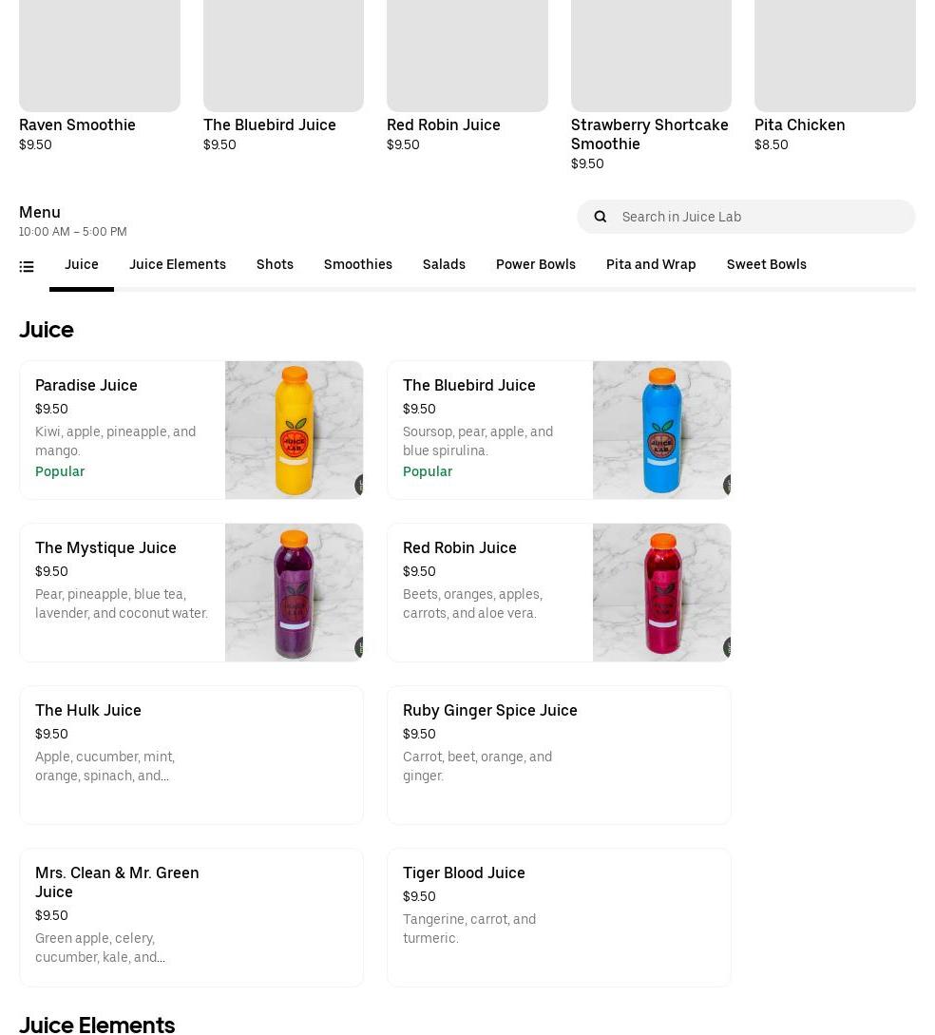Open the purple Mystique Juice bottle photo
This screenshot has height=1035, width=935.
click(294, 592)
